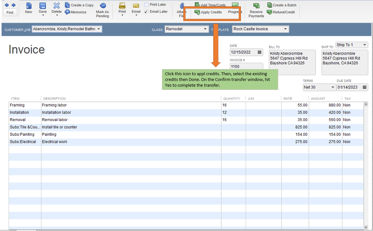This screenshot has height=231, width=373.
Task: Click the Delete invoice icon
Action: point(56,6)
